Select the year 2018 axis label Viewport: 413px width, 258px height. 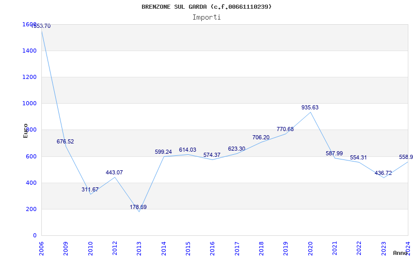coord(261,249)
